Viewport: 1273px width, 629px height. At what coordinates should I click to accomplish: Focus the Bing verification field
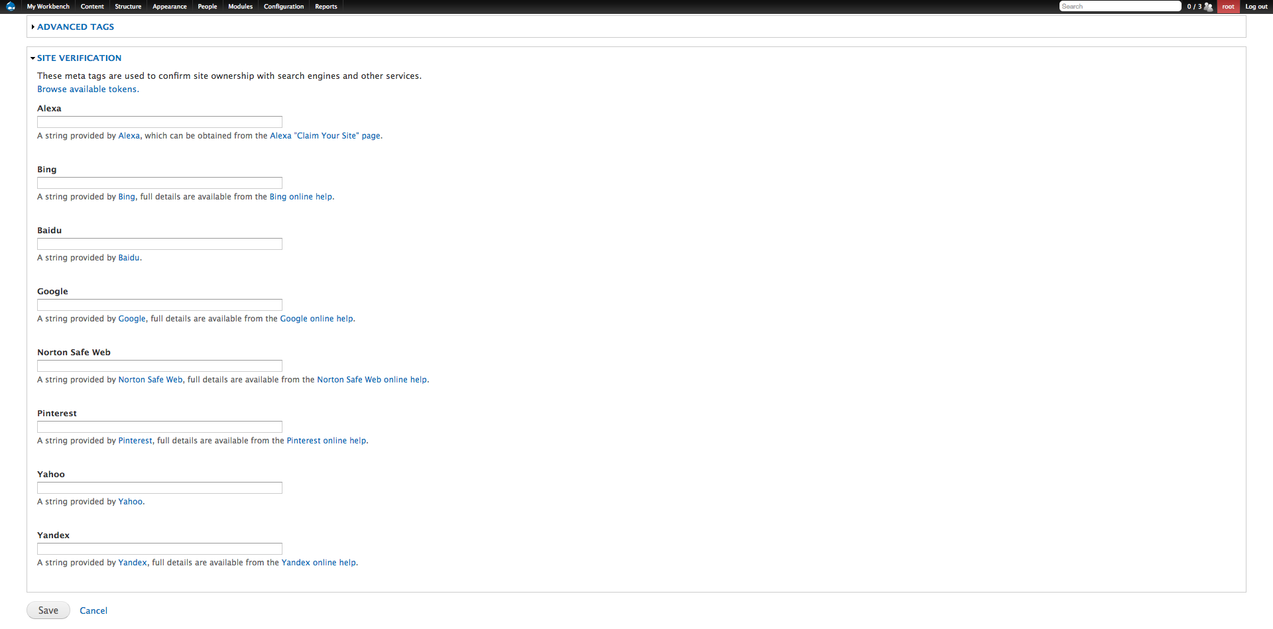coord(160,183)
